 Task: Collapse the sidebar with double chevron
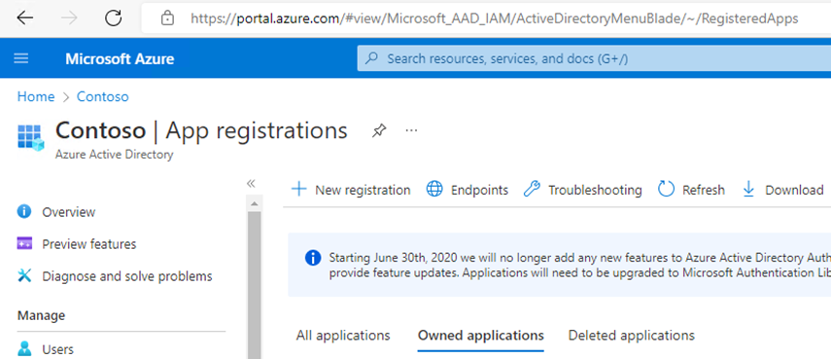251,184
